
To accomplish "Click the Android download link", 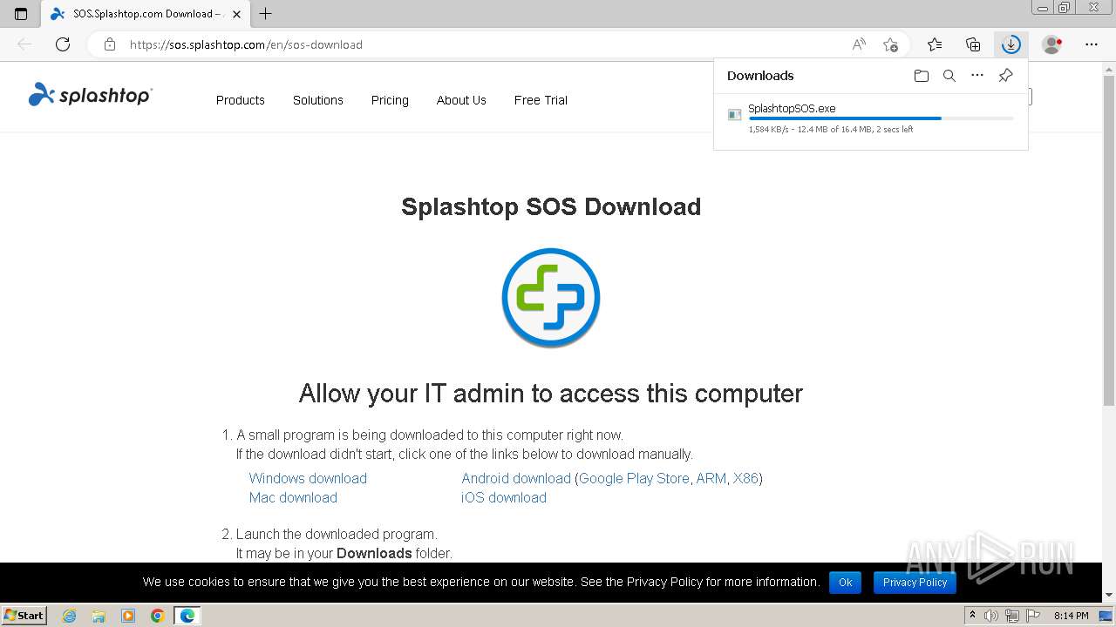I will [516, 478].
